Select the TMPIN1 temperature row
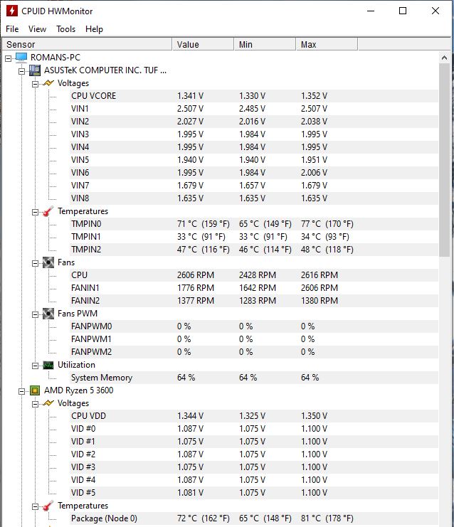The image size is (454, 527). click(254, 237)
